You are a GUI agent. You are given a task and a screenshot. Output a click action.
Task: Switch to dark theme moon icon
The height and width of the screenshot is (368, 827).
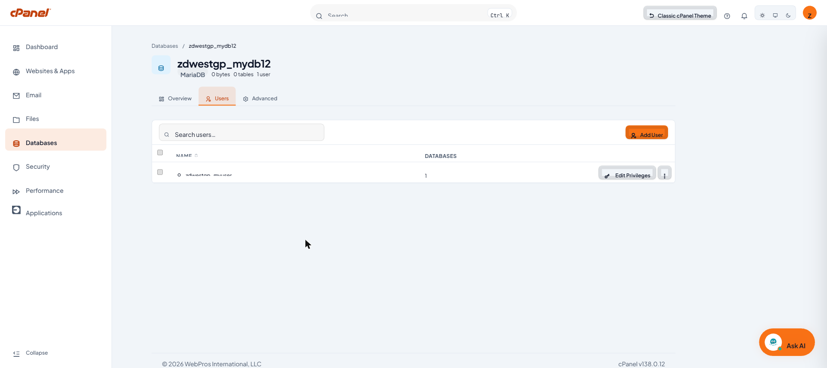point(788,15)
